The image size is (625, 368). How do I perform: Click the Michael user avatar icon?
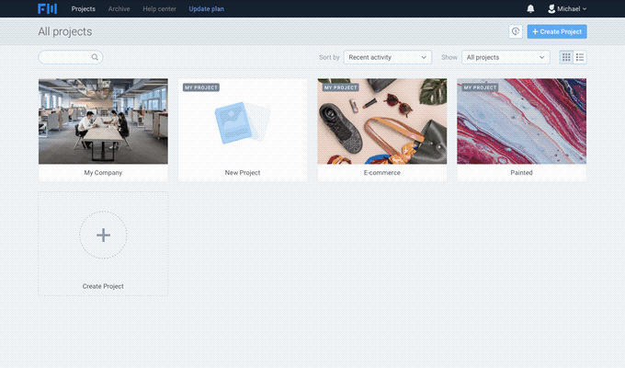[x=551, y=9]
